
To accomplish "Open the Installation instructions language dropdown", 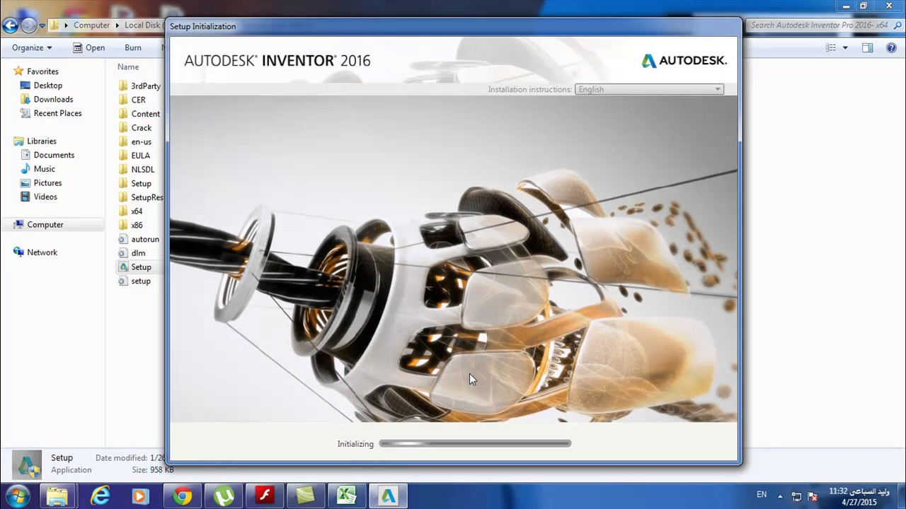I will (x=649, y=89).
